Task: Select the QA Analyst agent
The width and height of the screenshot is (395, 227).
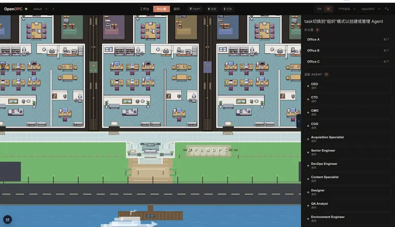Action: tap(348, 205)
